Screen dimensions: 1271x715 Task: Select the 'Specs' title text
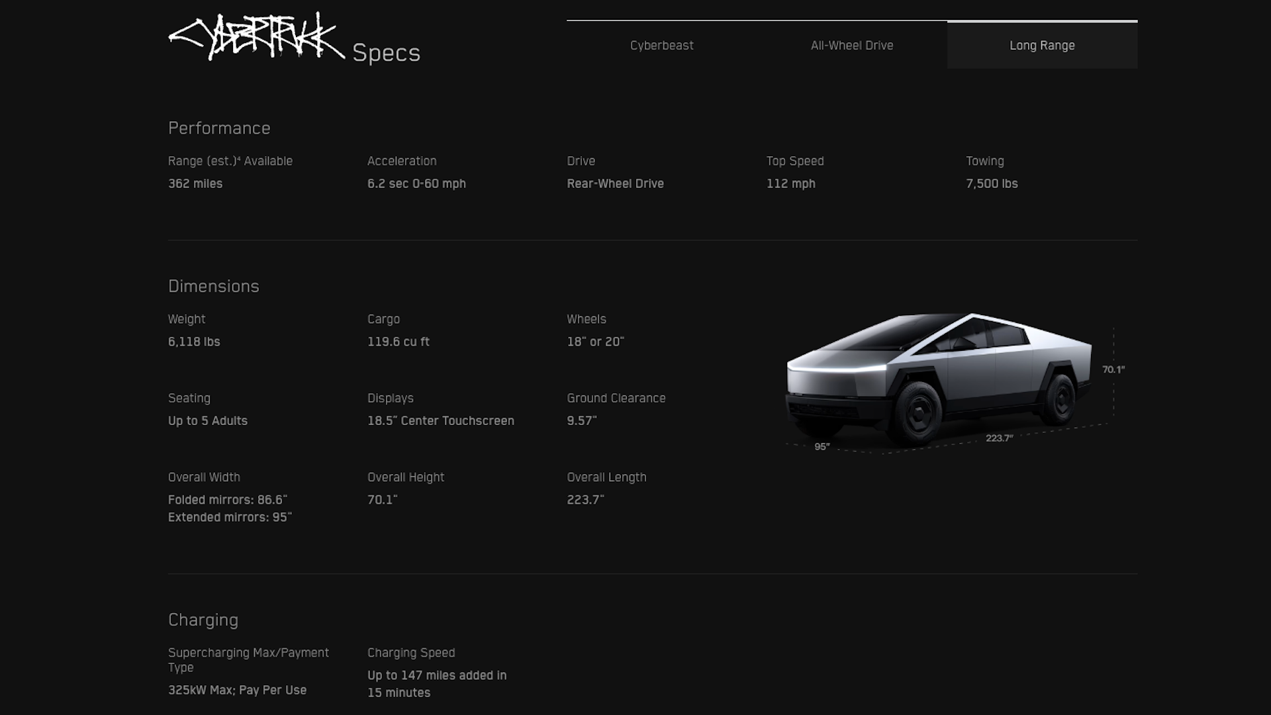[x=386, y=53]
